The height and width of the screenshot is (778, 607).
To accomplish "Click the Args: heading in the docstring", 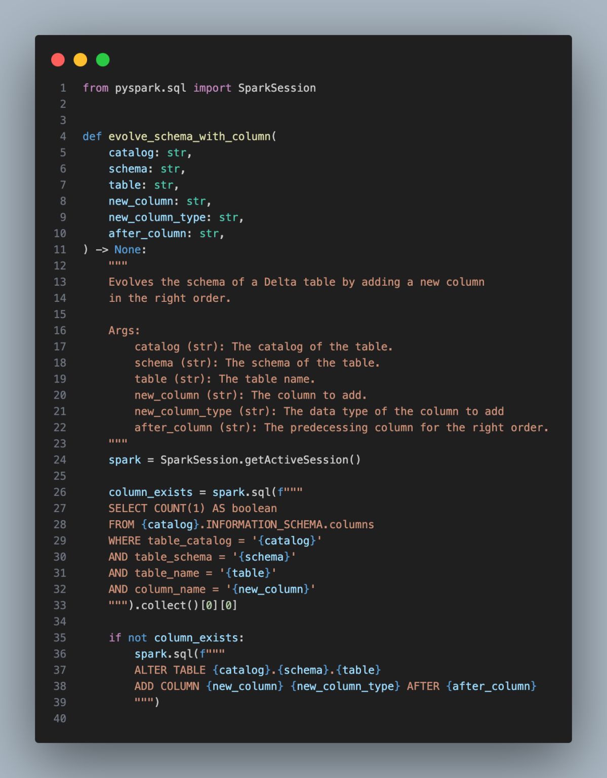I will click(124, 331).
